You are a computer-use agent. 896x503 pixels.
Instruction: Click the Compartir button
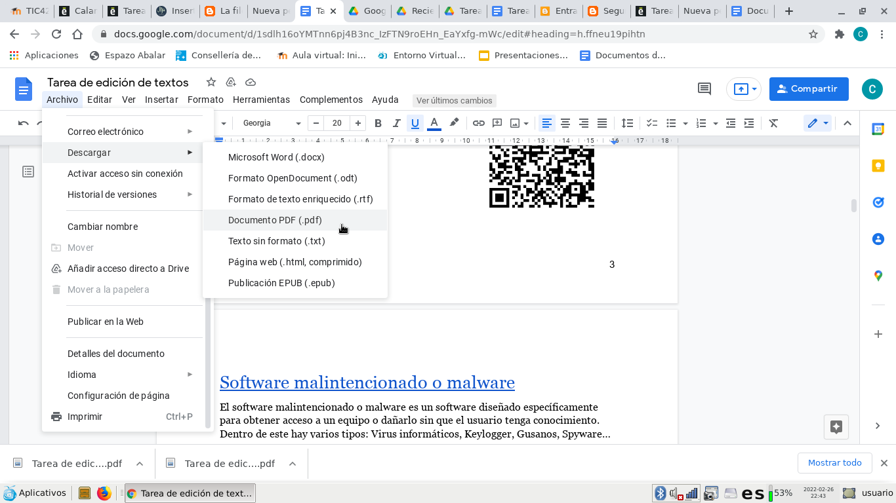coord(809,89)
